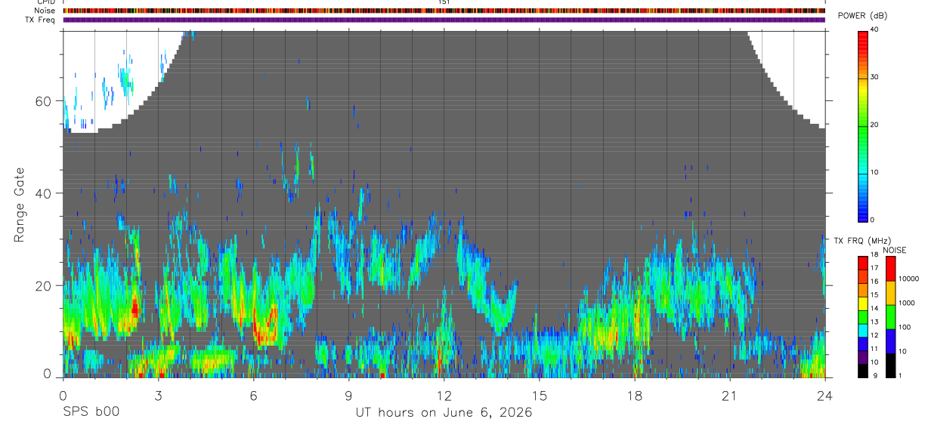Pick the red top of the power colorbar
Image resolution: width=928 pixels, height=428 pixels.
point(863,38)
